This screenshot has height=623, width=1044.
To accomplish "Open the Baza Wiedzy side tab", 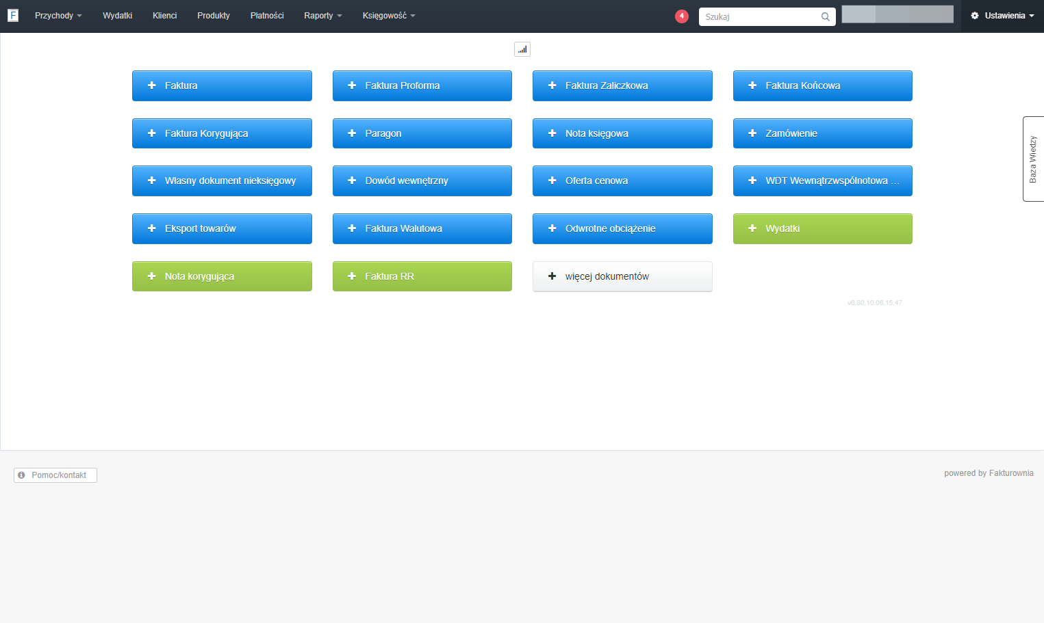I will click(x=1033, y=159).
